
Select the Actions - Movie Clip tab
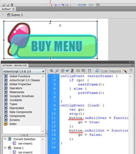14,65
